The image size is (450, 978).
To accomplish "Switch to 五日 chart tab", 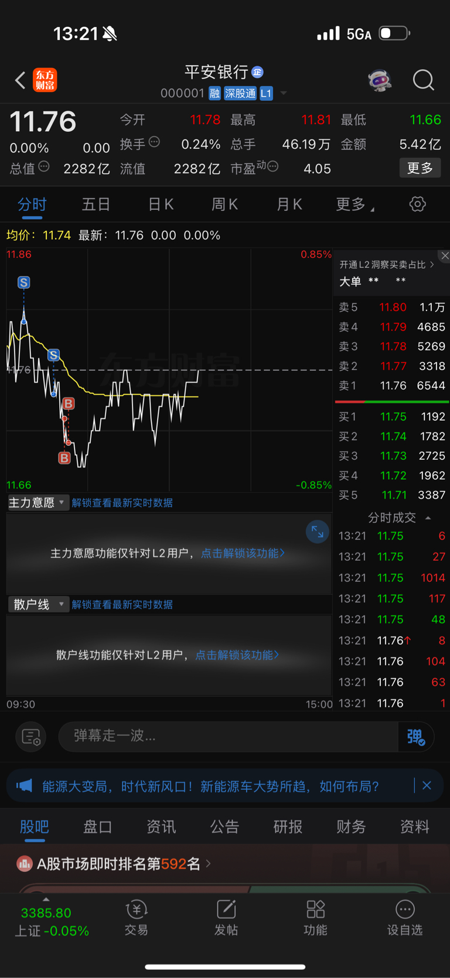I will 96,204.
